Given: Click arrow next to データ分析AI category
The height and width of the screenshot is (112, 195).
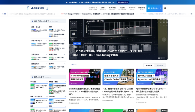Looking at the screenshot, I should coord(64,41).
